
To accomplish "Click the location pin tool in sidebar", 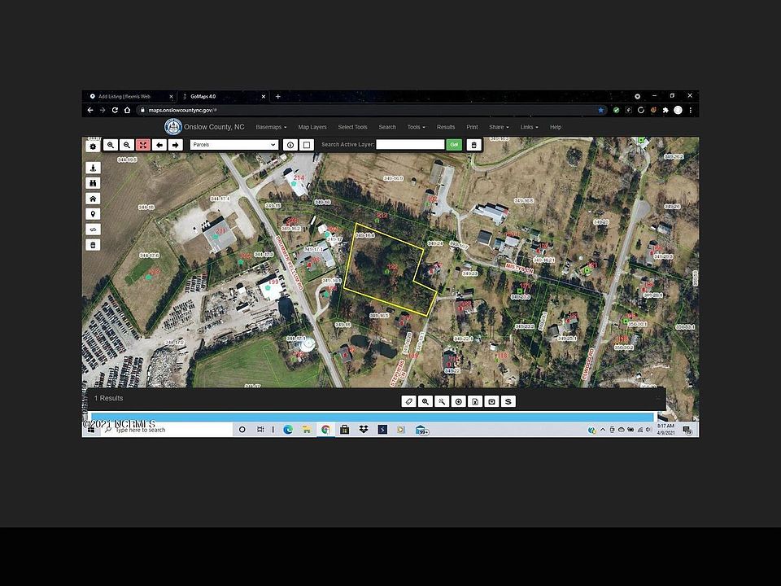I will click(93, 214).
